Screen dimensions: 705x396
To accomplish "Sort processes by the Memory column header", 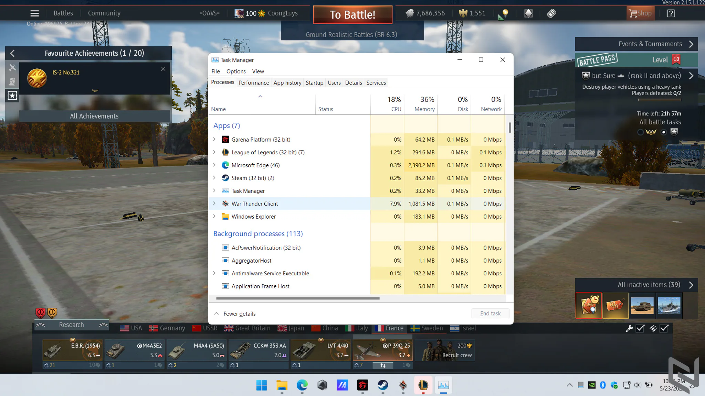I will coord(421,104).
